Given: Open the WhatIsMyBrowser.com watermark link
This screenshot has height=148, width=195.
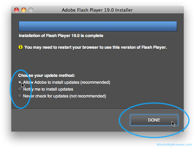Looking at the screenshot, I should (174, 145).
